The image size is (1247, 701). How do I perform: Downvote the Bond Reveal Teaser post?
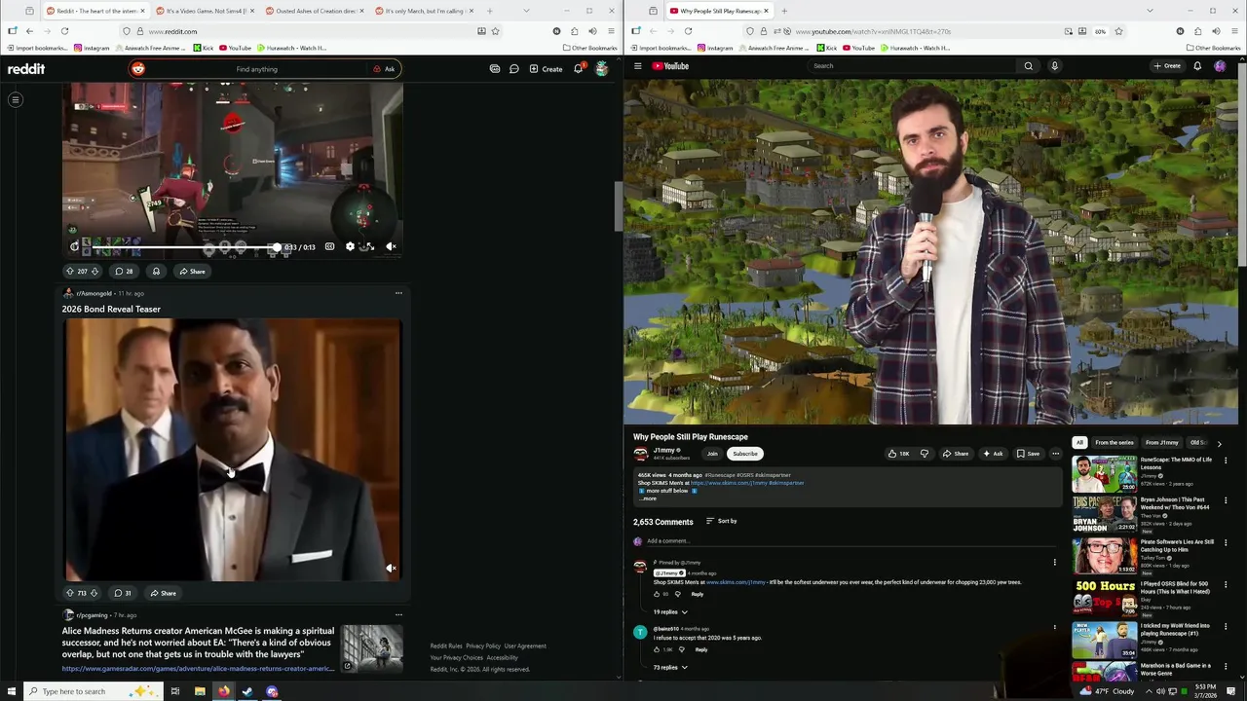(x=94, y=593)
